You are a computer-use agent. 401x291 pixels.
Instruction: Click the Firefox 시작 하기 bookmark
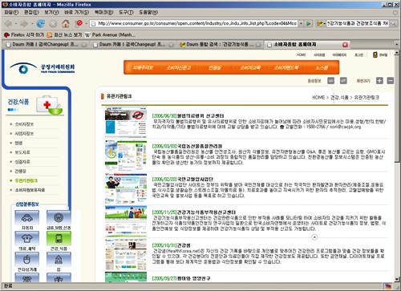click(24, 34)
